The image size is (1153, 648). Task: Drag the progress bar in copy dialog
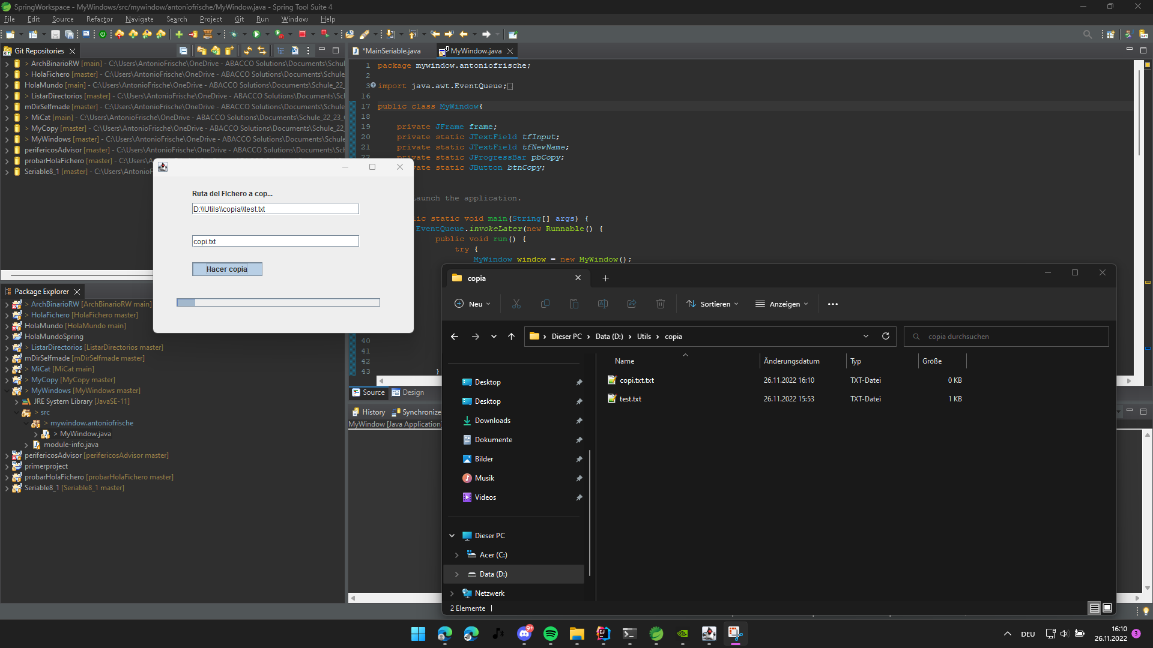pyautogui.click(x=278, y=302)
